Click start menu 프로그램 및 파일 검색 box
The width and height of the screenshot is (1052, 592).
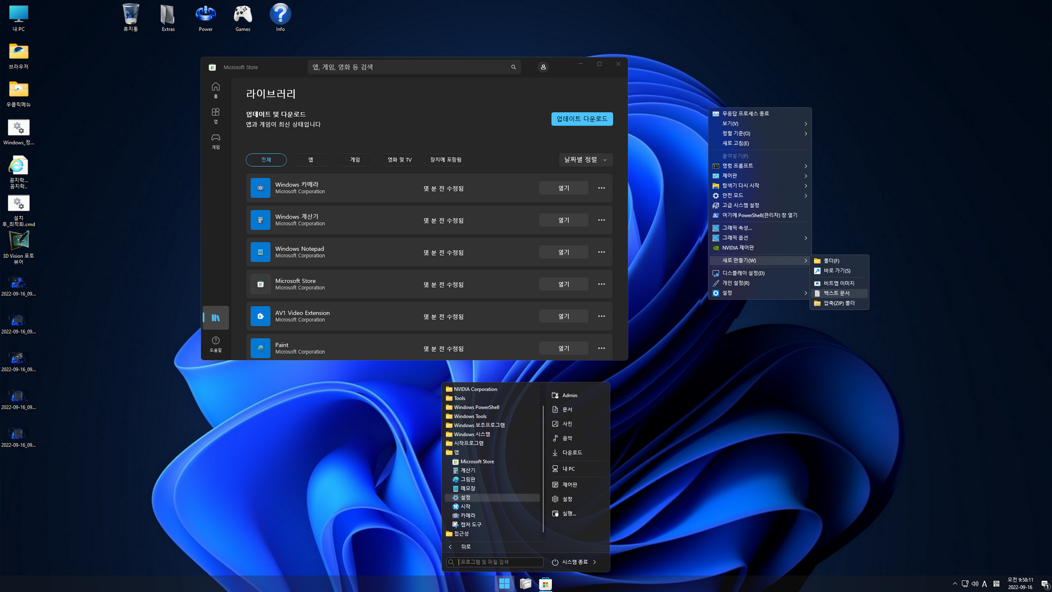(494, 562)
